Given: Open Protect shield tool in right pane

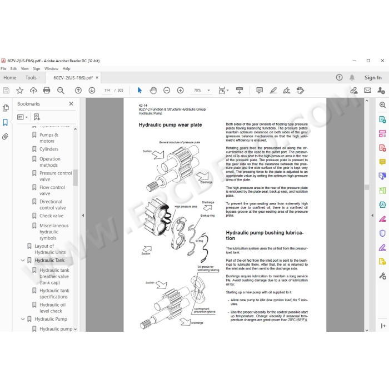Looking at the screenshot, I should tap(382, 233).
